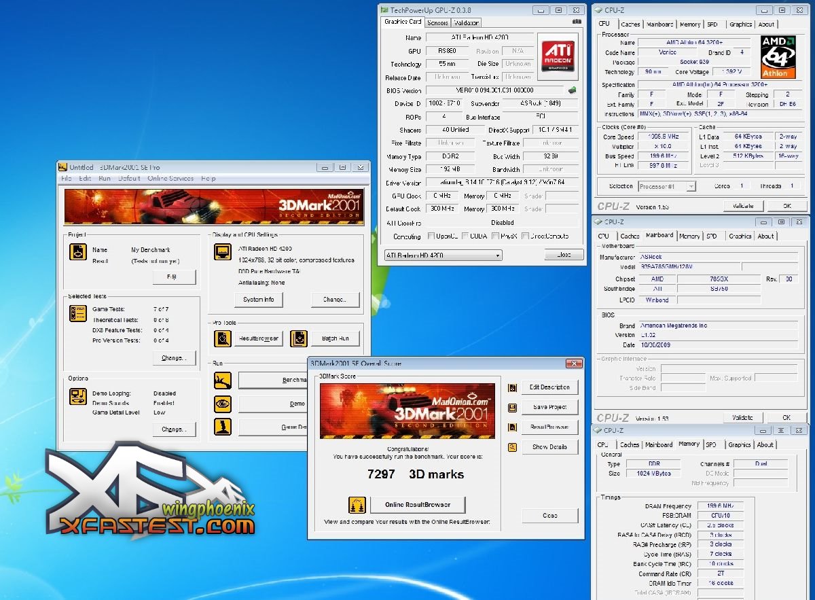815x600 pixels.
Task: Click the magnifier icon beside ResultBrowser in Pro Tools
Action: click(223, 338)
